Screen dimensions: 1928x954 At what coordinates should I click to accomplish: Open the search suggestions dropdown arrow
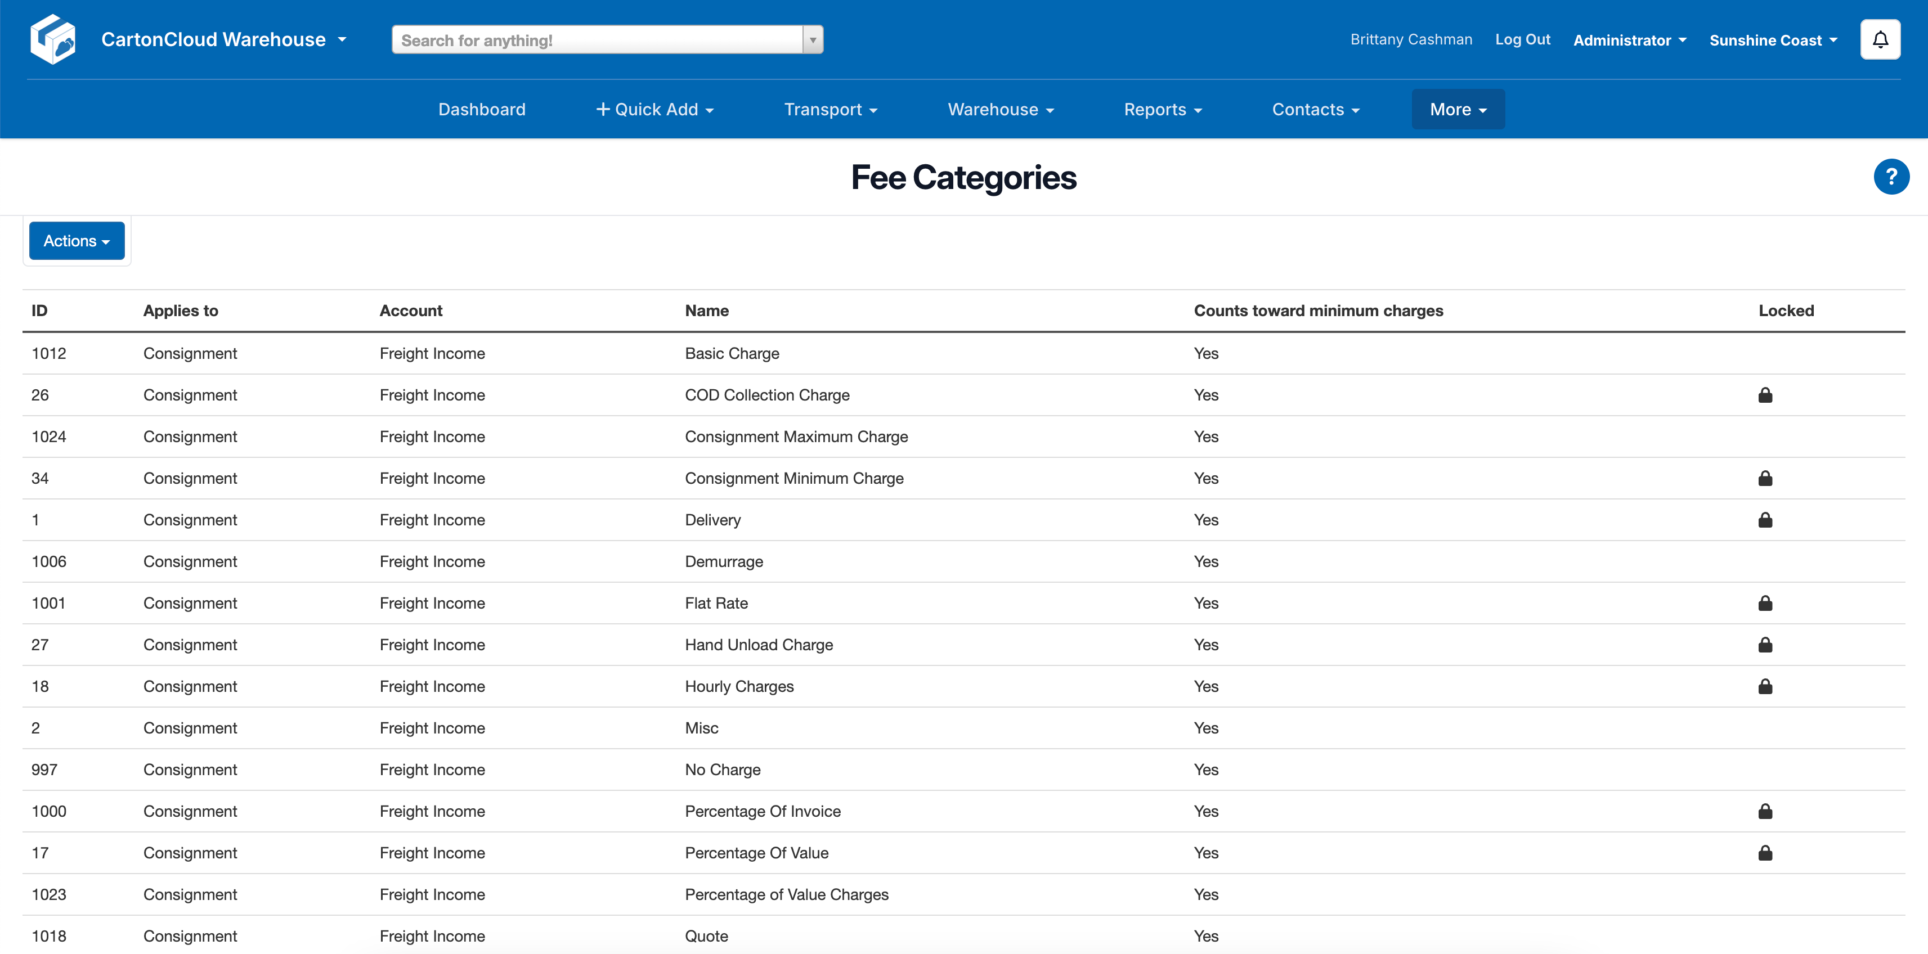click(813, 39)
